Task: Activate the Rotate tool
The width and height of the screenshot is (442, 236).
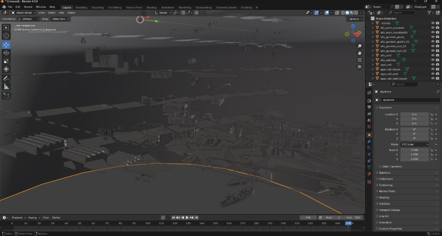Action: point(6,53)
